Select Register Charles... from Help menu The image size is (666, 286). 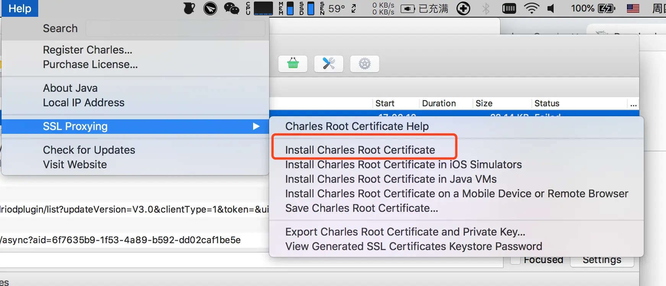coord(135,50)
